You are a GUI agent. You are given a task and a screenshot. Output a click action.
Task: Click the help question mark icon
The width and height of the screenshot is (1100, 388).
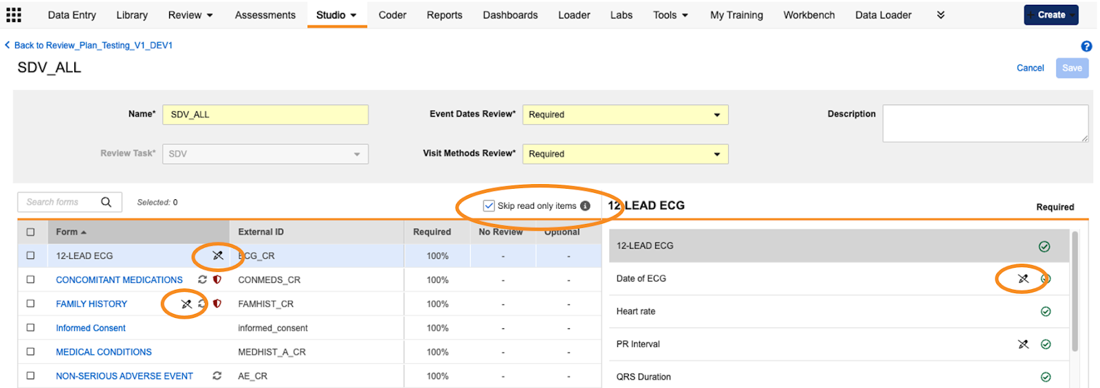pos(1086,46)
